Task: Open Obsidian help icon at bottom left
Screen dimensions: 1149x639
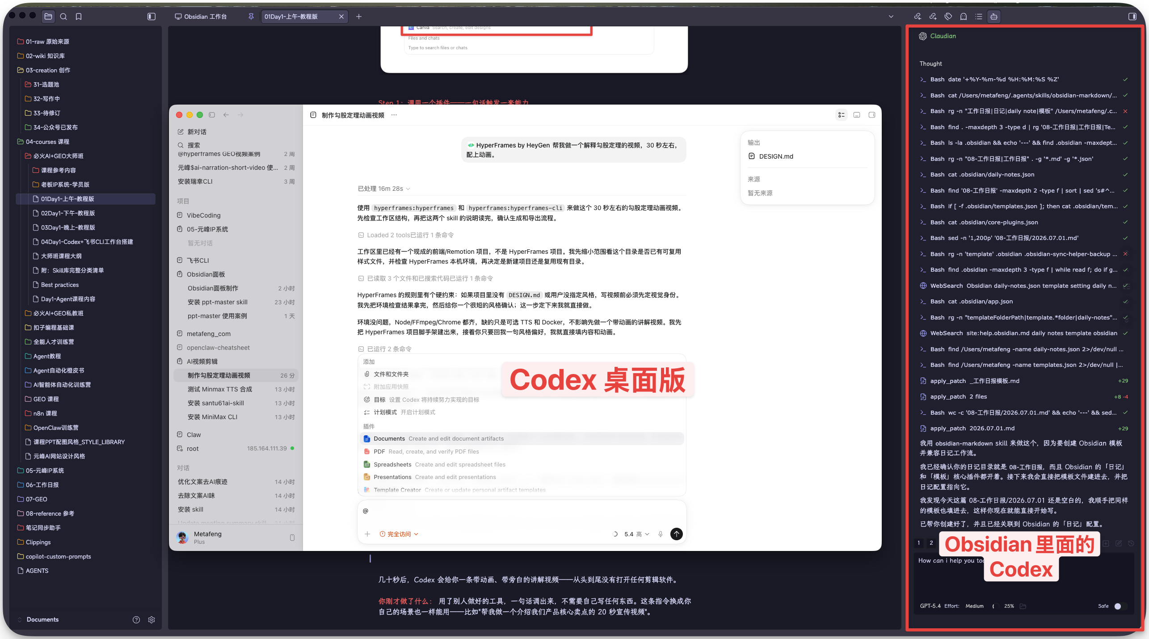Action: [x=136, y=619]
